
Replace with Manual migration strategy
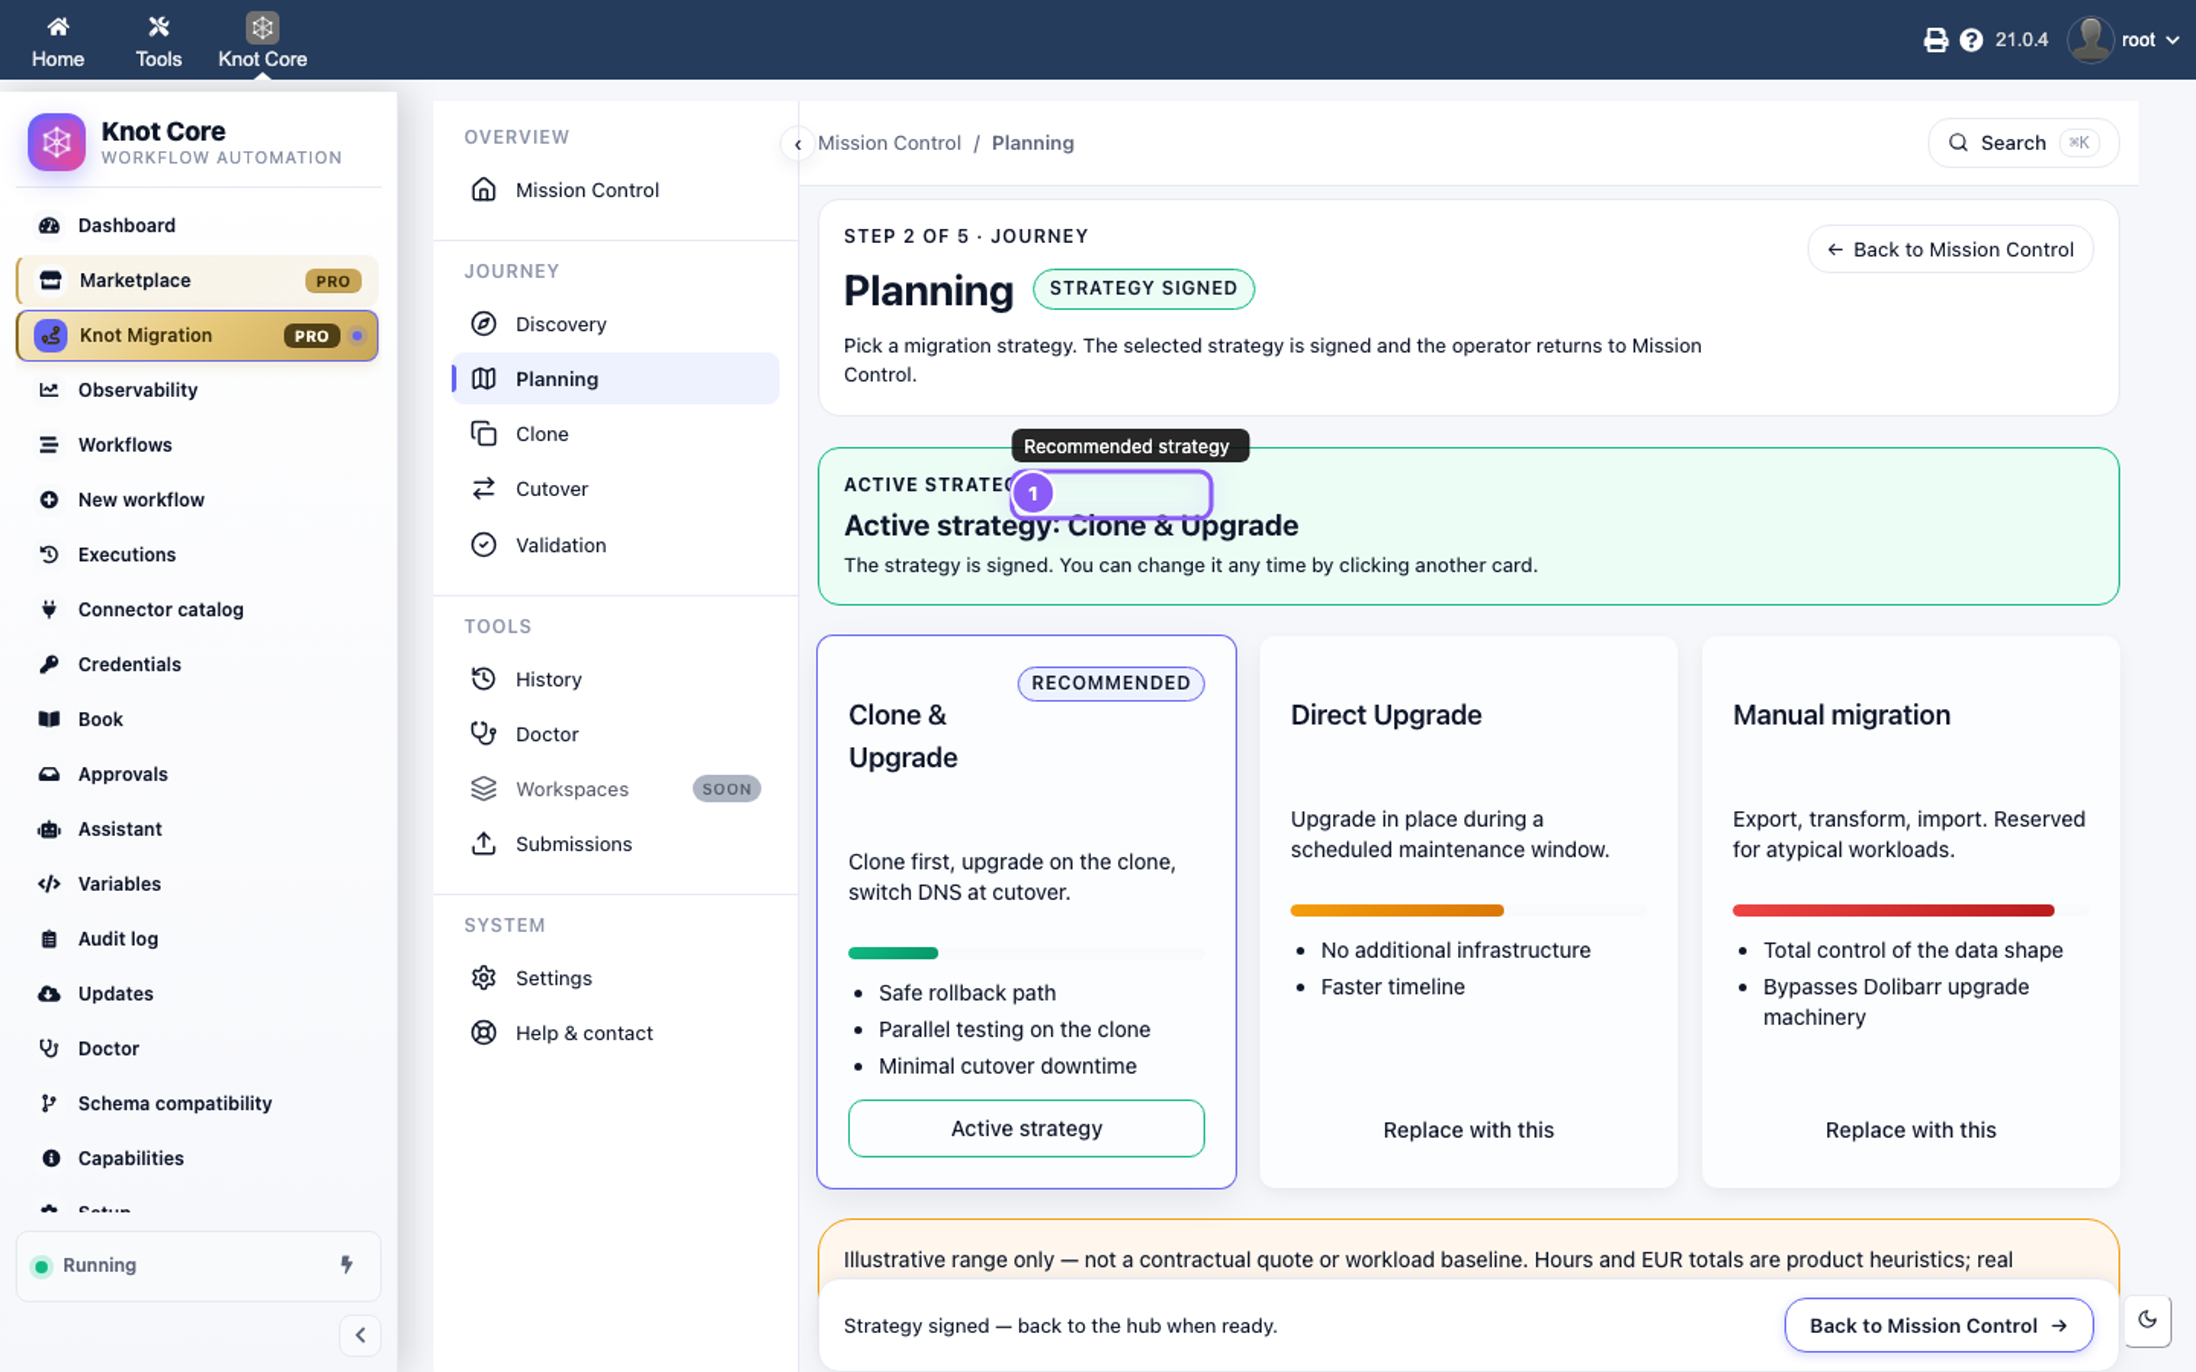click(x=1910, y=1130)
